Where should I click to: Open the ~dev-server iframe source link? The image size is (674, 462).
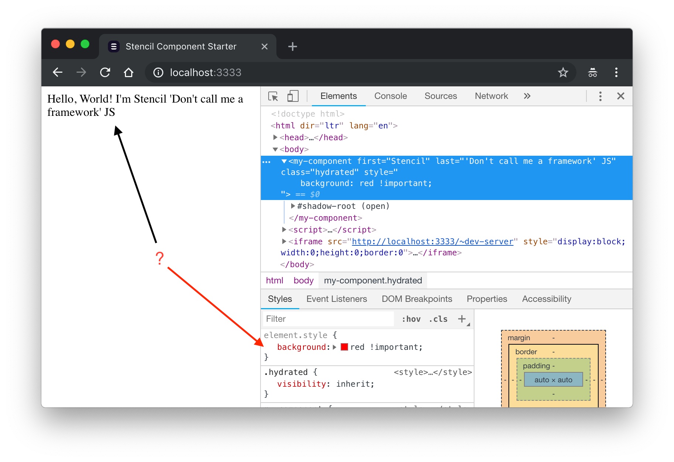tap(433, 241)
